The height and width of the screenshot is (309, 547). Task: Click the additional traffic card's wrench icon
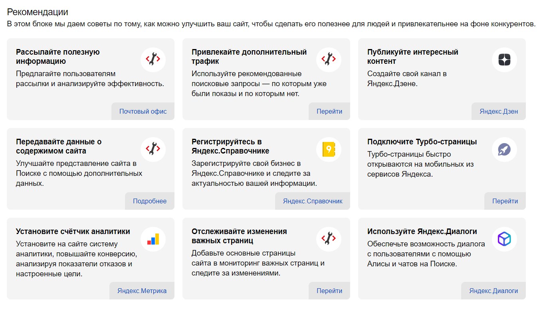coord(329,60)
